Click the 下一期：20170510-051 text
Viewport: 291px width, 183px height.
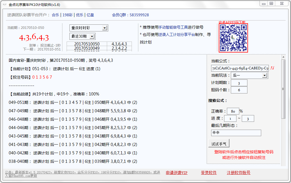[42, 49]
